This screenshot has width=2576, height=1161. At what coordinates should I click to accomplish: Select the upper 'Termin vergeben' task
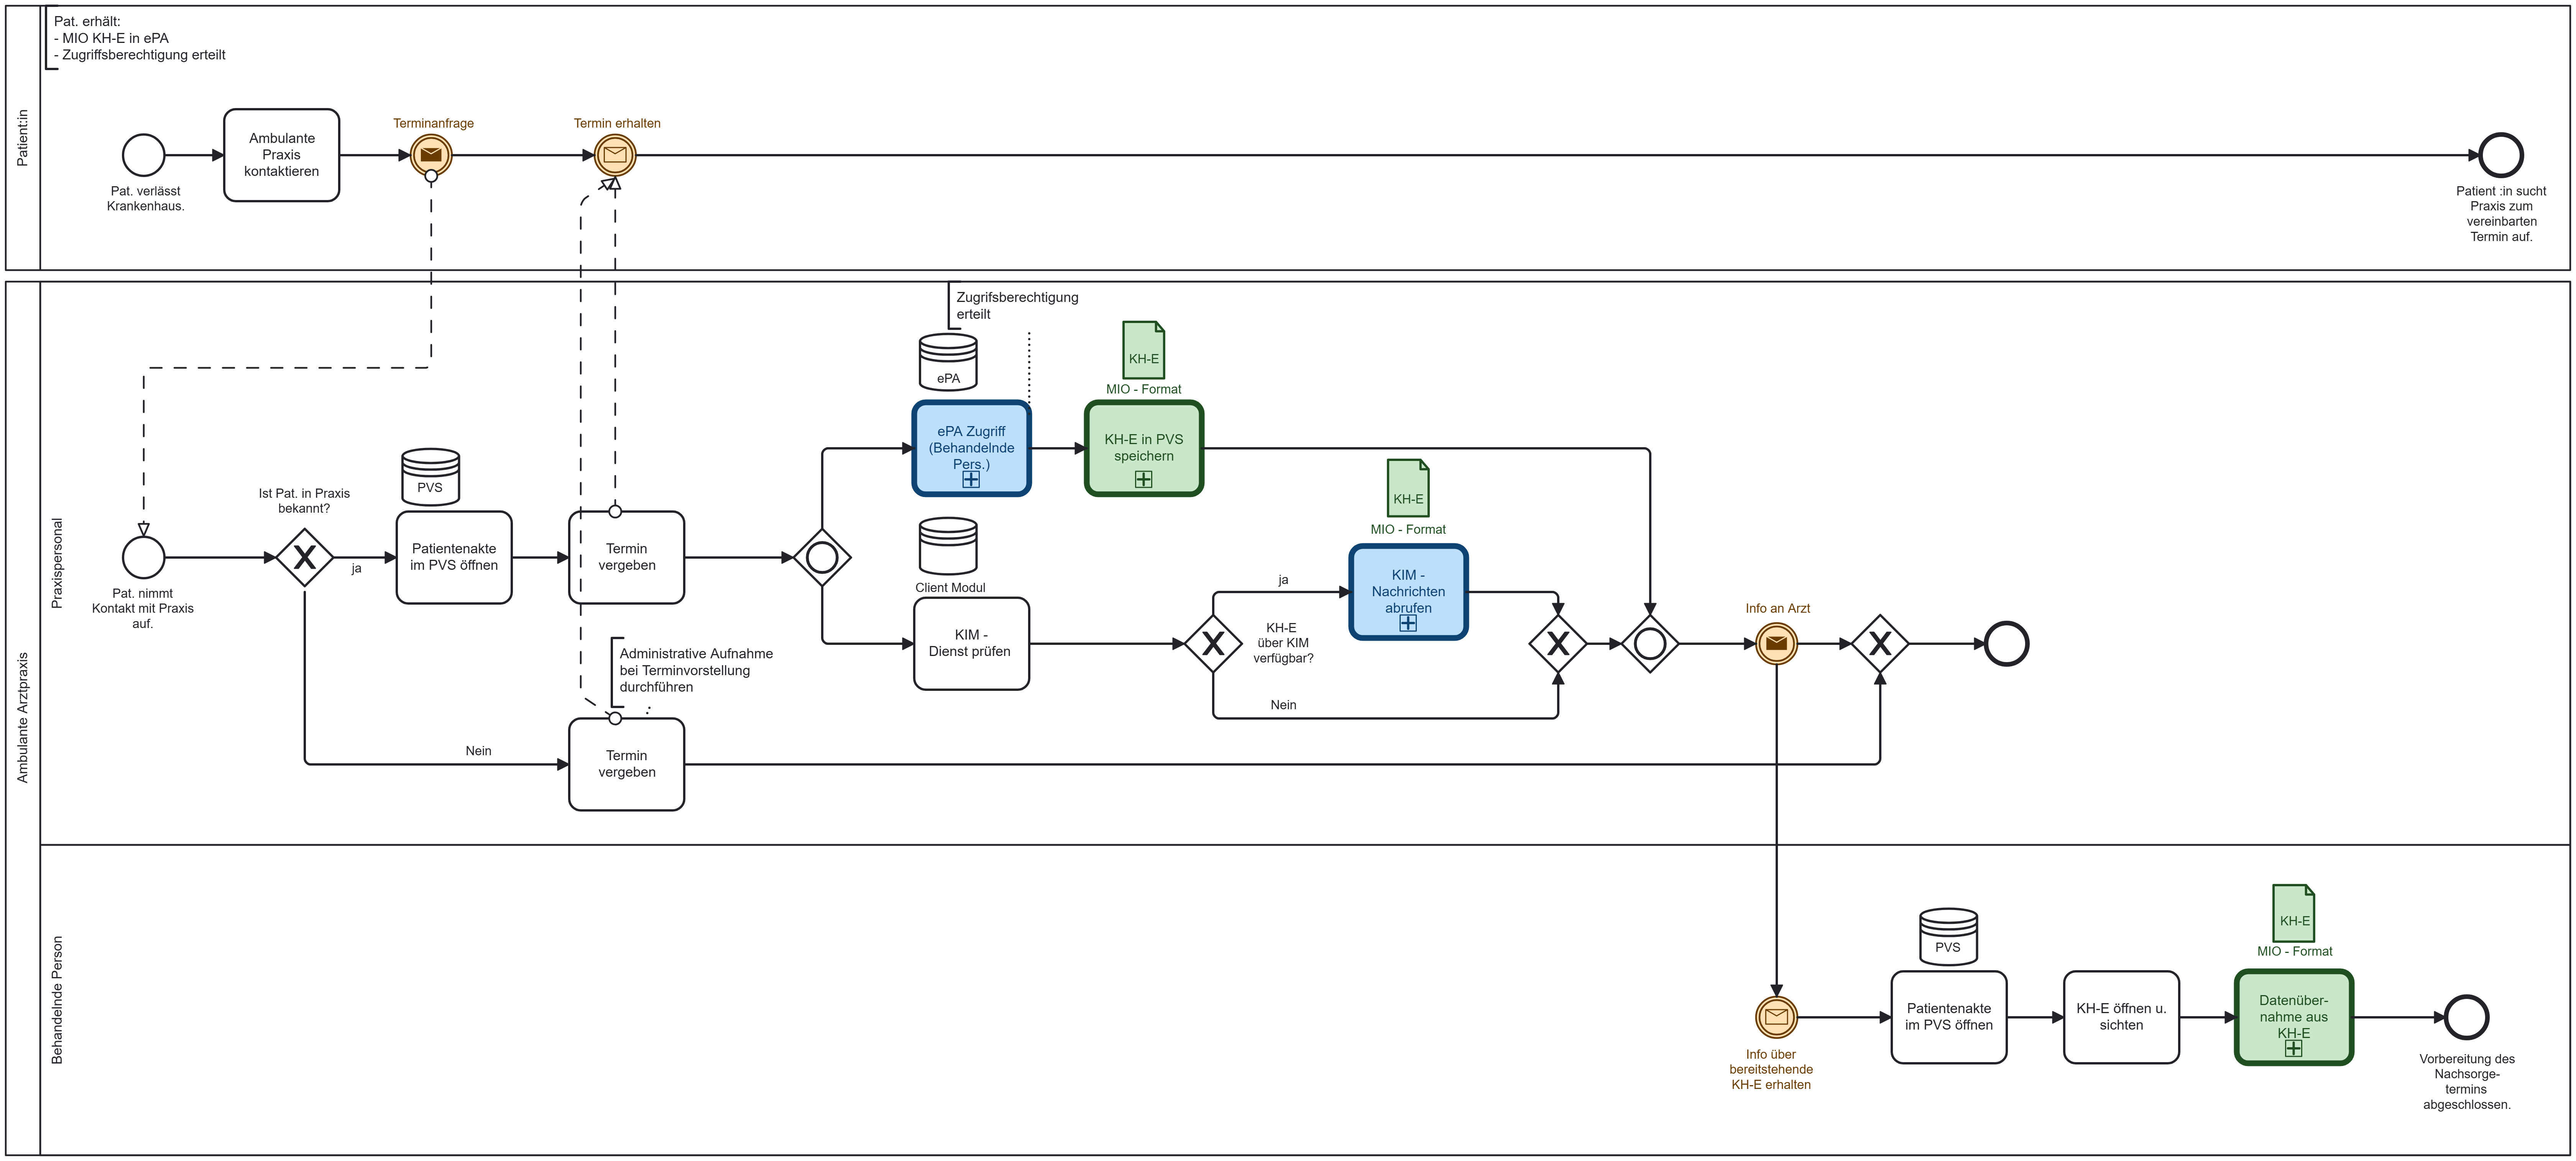tap(627, 558)
